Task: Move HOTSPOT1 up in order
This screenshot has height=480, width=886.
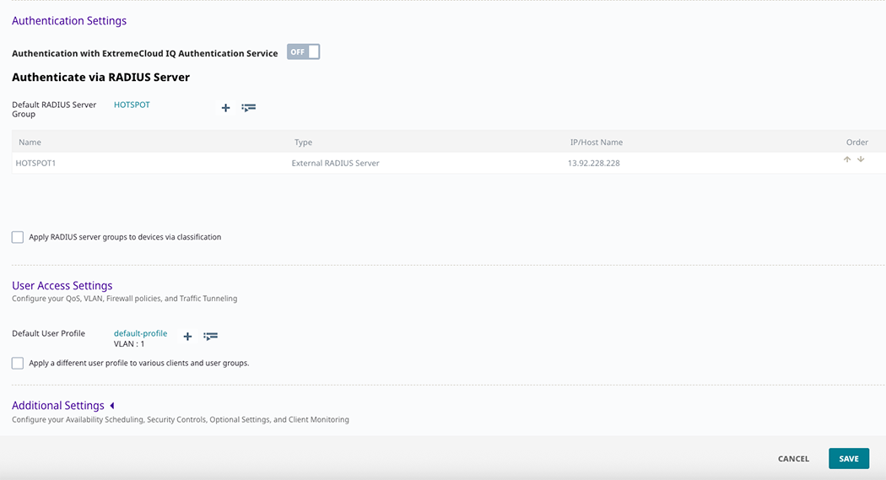Action: (847, 159)
